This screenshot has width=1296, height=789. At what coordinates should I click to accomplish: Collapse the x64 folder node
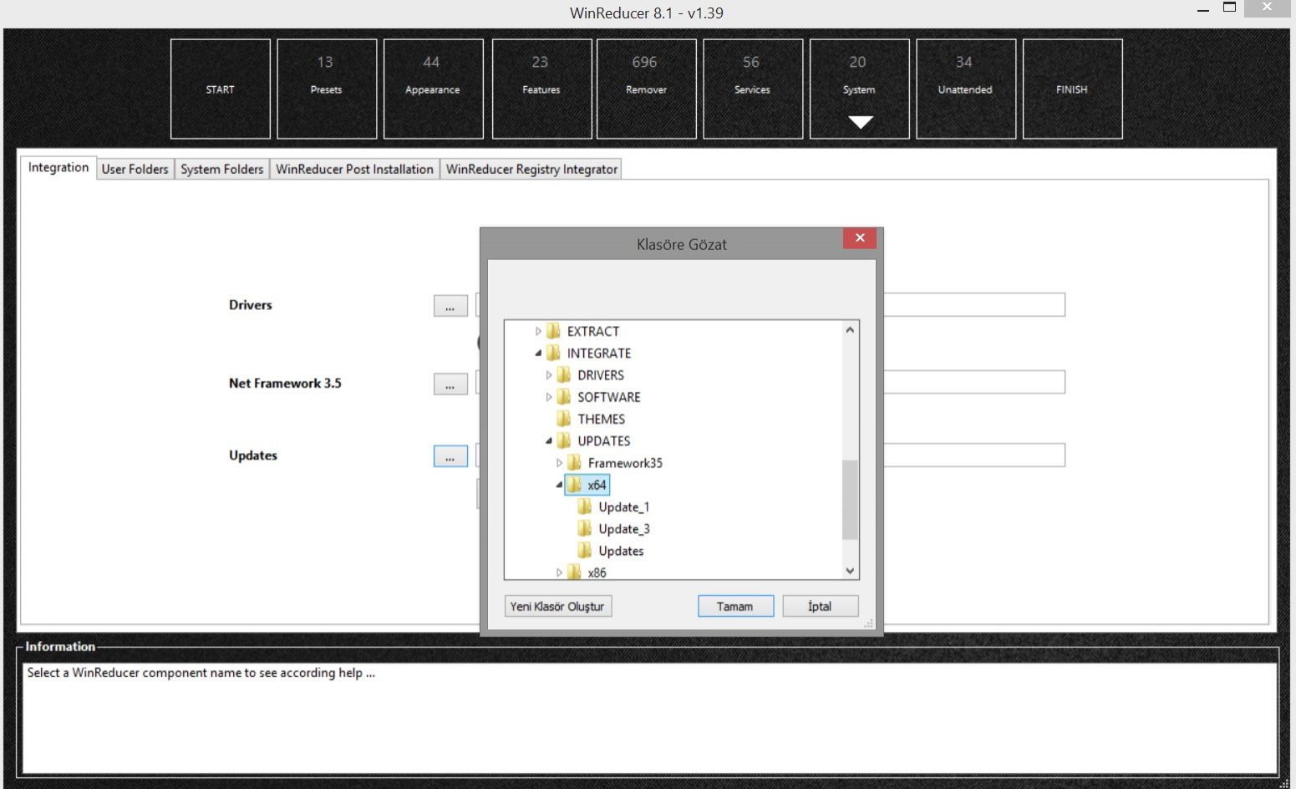click(559, 485)
